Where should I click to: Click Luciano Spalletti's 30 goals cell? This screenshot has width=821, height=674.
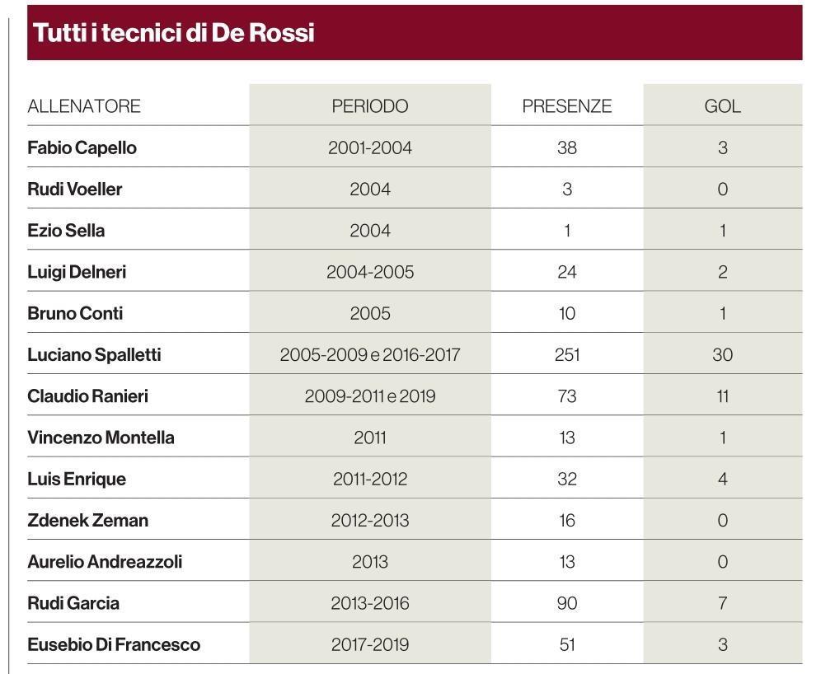pos(723,355)
